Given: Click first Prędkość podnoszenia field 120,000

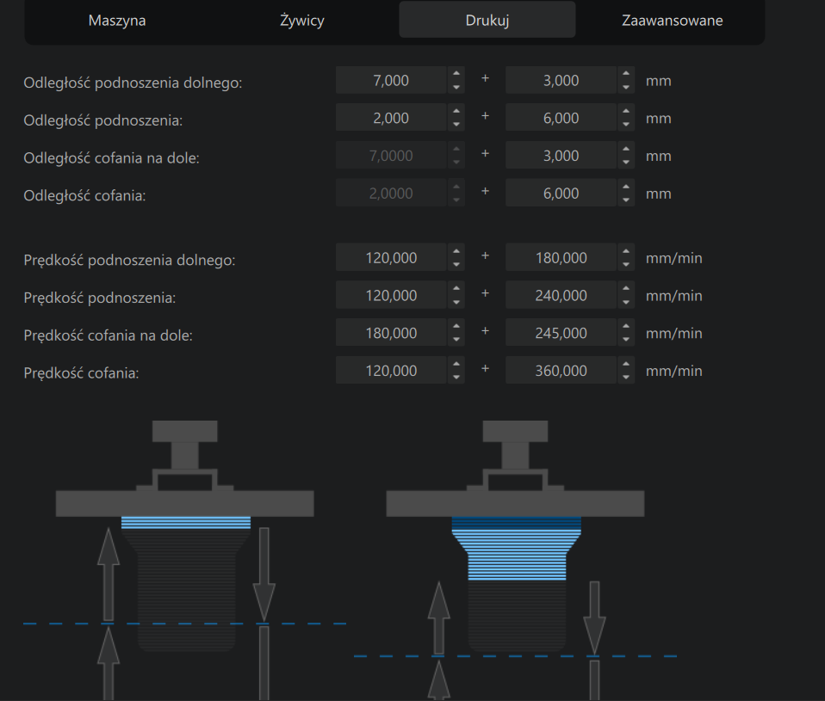Looking at the screenshot, I should (391, 295).
